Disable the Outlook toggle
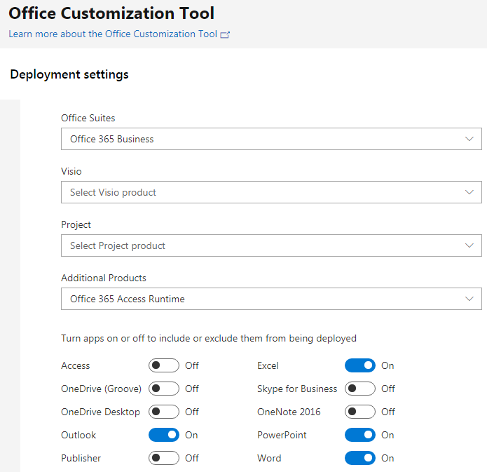The height and width of the screenshot is (472, 487). [x=164, y=435]
